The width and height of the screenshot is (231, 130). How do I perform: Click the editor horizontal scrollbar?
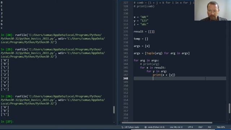pyautogui.click(x=167, y=123)
